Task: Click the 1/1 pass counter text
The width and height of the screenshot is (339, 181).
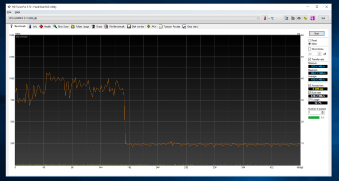Action: pyautogui.click(x=323, y=117)
